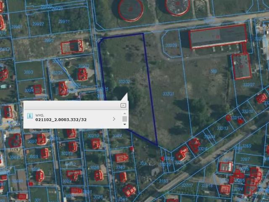Screen dimensions: 269x202
Task: Click parcel label 332/14 on map
Action: 209,137
